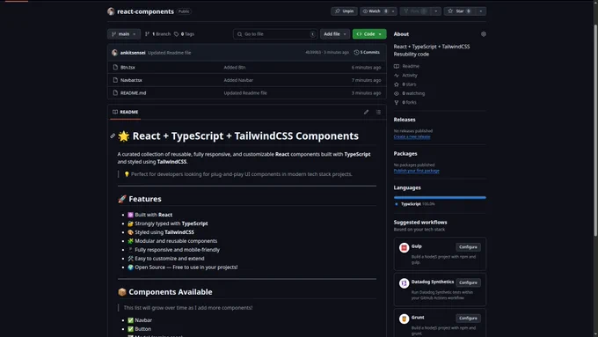View the 0 Tags page
The height and width of the screenshot is (337, 598).
(184, 34)
